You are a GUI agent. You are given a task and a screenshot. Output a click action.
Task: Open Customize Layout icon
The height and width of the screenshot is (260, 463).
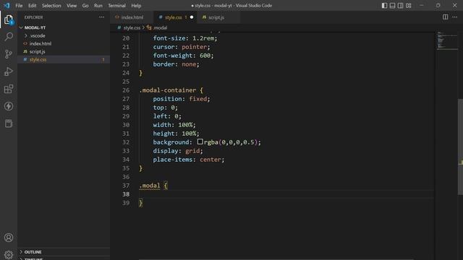coord(408,5)
